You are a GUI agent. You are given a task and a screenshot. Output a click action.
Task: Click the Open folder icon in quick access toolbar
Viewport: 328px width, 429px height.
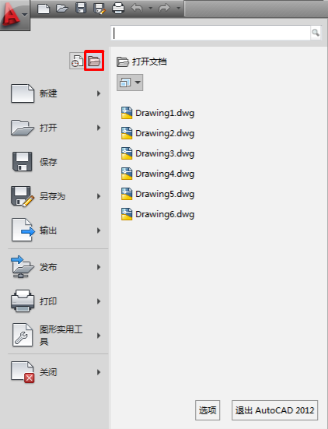(x=62, y=9)
